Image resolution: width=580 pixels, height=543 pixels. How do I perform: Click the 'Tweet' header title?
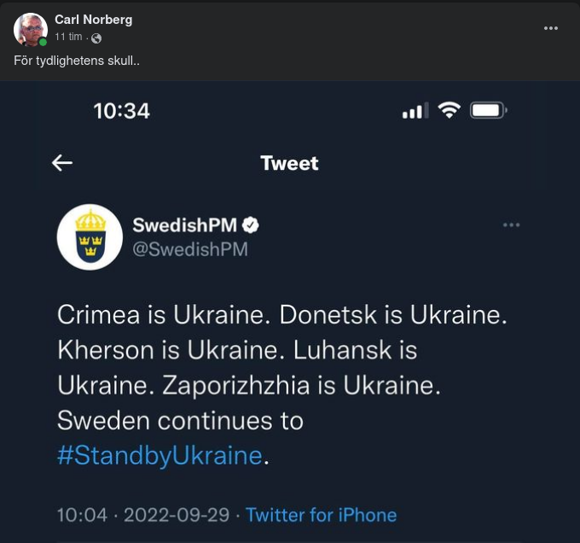pos(289,163)
